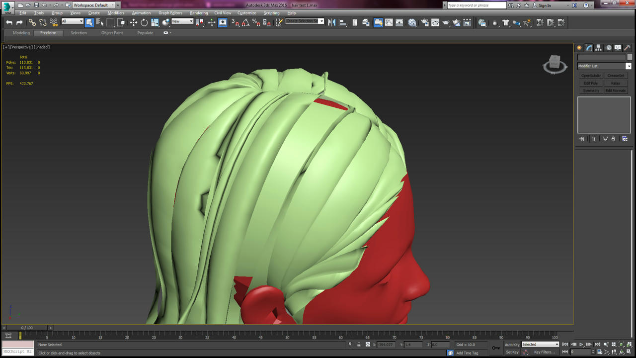Click the MAXScript mini listener pink field

coord(18,345)
